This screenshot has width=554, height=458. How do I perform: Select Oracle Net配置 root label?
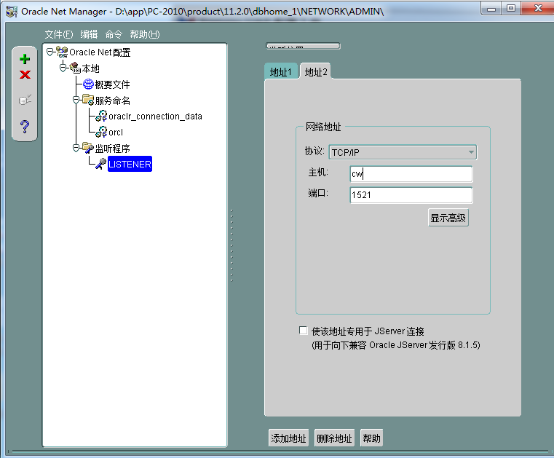tap(100, 52)
